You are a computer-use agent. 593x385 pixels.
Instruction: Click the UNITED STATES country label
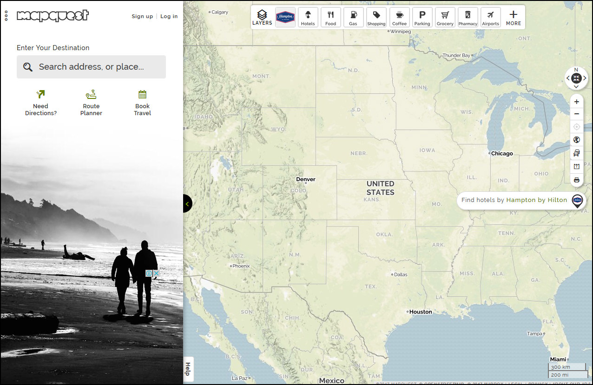tap(380, 188)
